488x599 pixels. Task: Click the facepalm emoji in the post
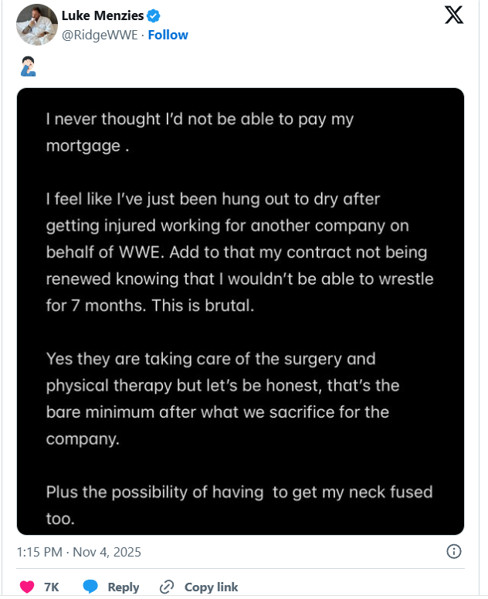(x=26, y=67)
